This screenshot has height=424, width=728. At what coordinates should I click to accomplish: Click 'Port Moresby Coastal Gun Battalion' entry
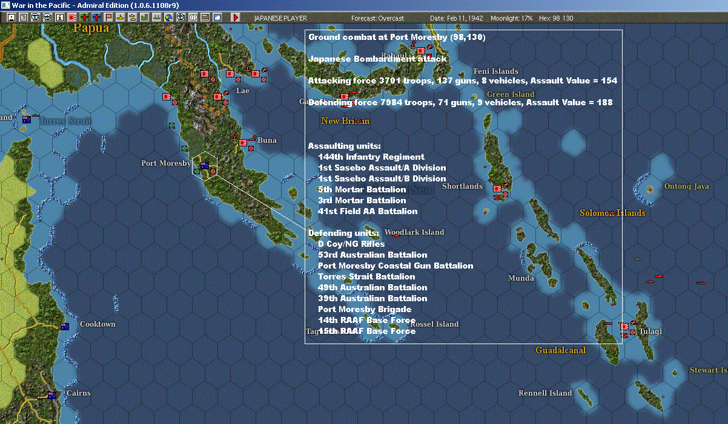pos(395,266)
